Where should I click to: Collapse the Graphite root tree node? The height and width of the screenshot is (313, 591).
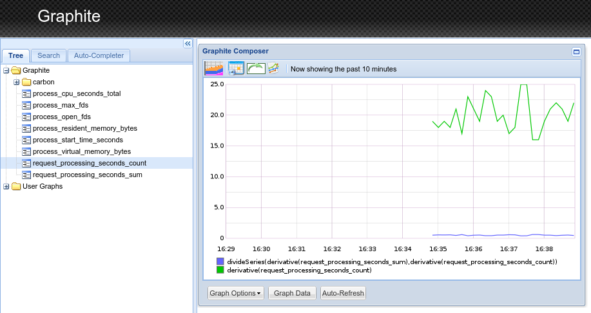(x=6, y=70)
